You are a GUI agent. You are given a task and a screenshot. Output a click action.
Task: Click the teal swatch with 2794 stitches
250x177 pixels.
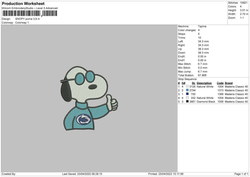point(187,90)
